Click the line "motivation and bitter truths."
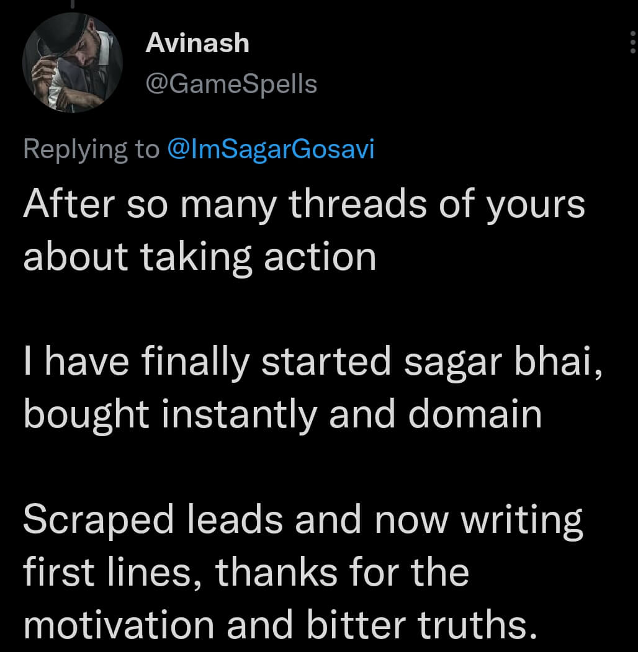 tap(280, 624)
